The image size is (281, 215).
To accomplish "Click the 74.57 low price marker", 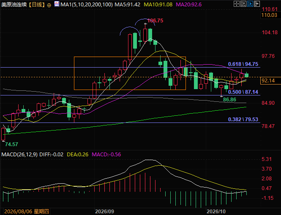I will coord(11,144).
